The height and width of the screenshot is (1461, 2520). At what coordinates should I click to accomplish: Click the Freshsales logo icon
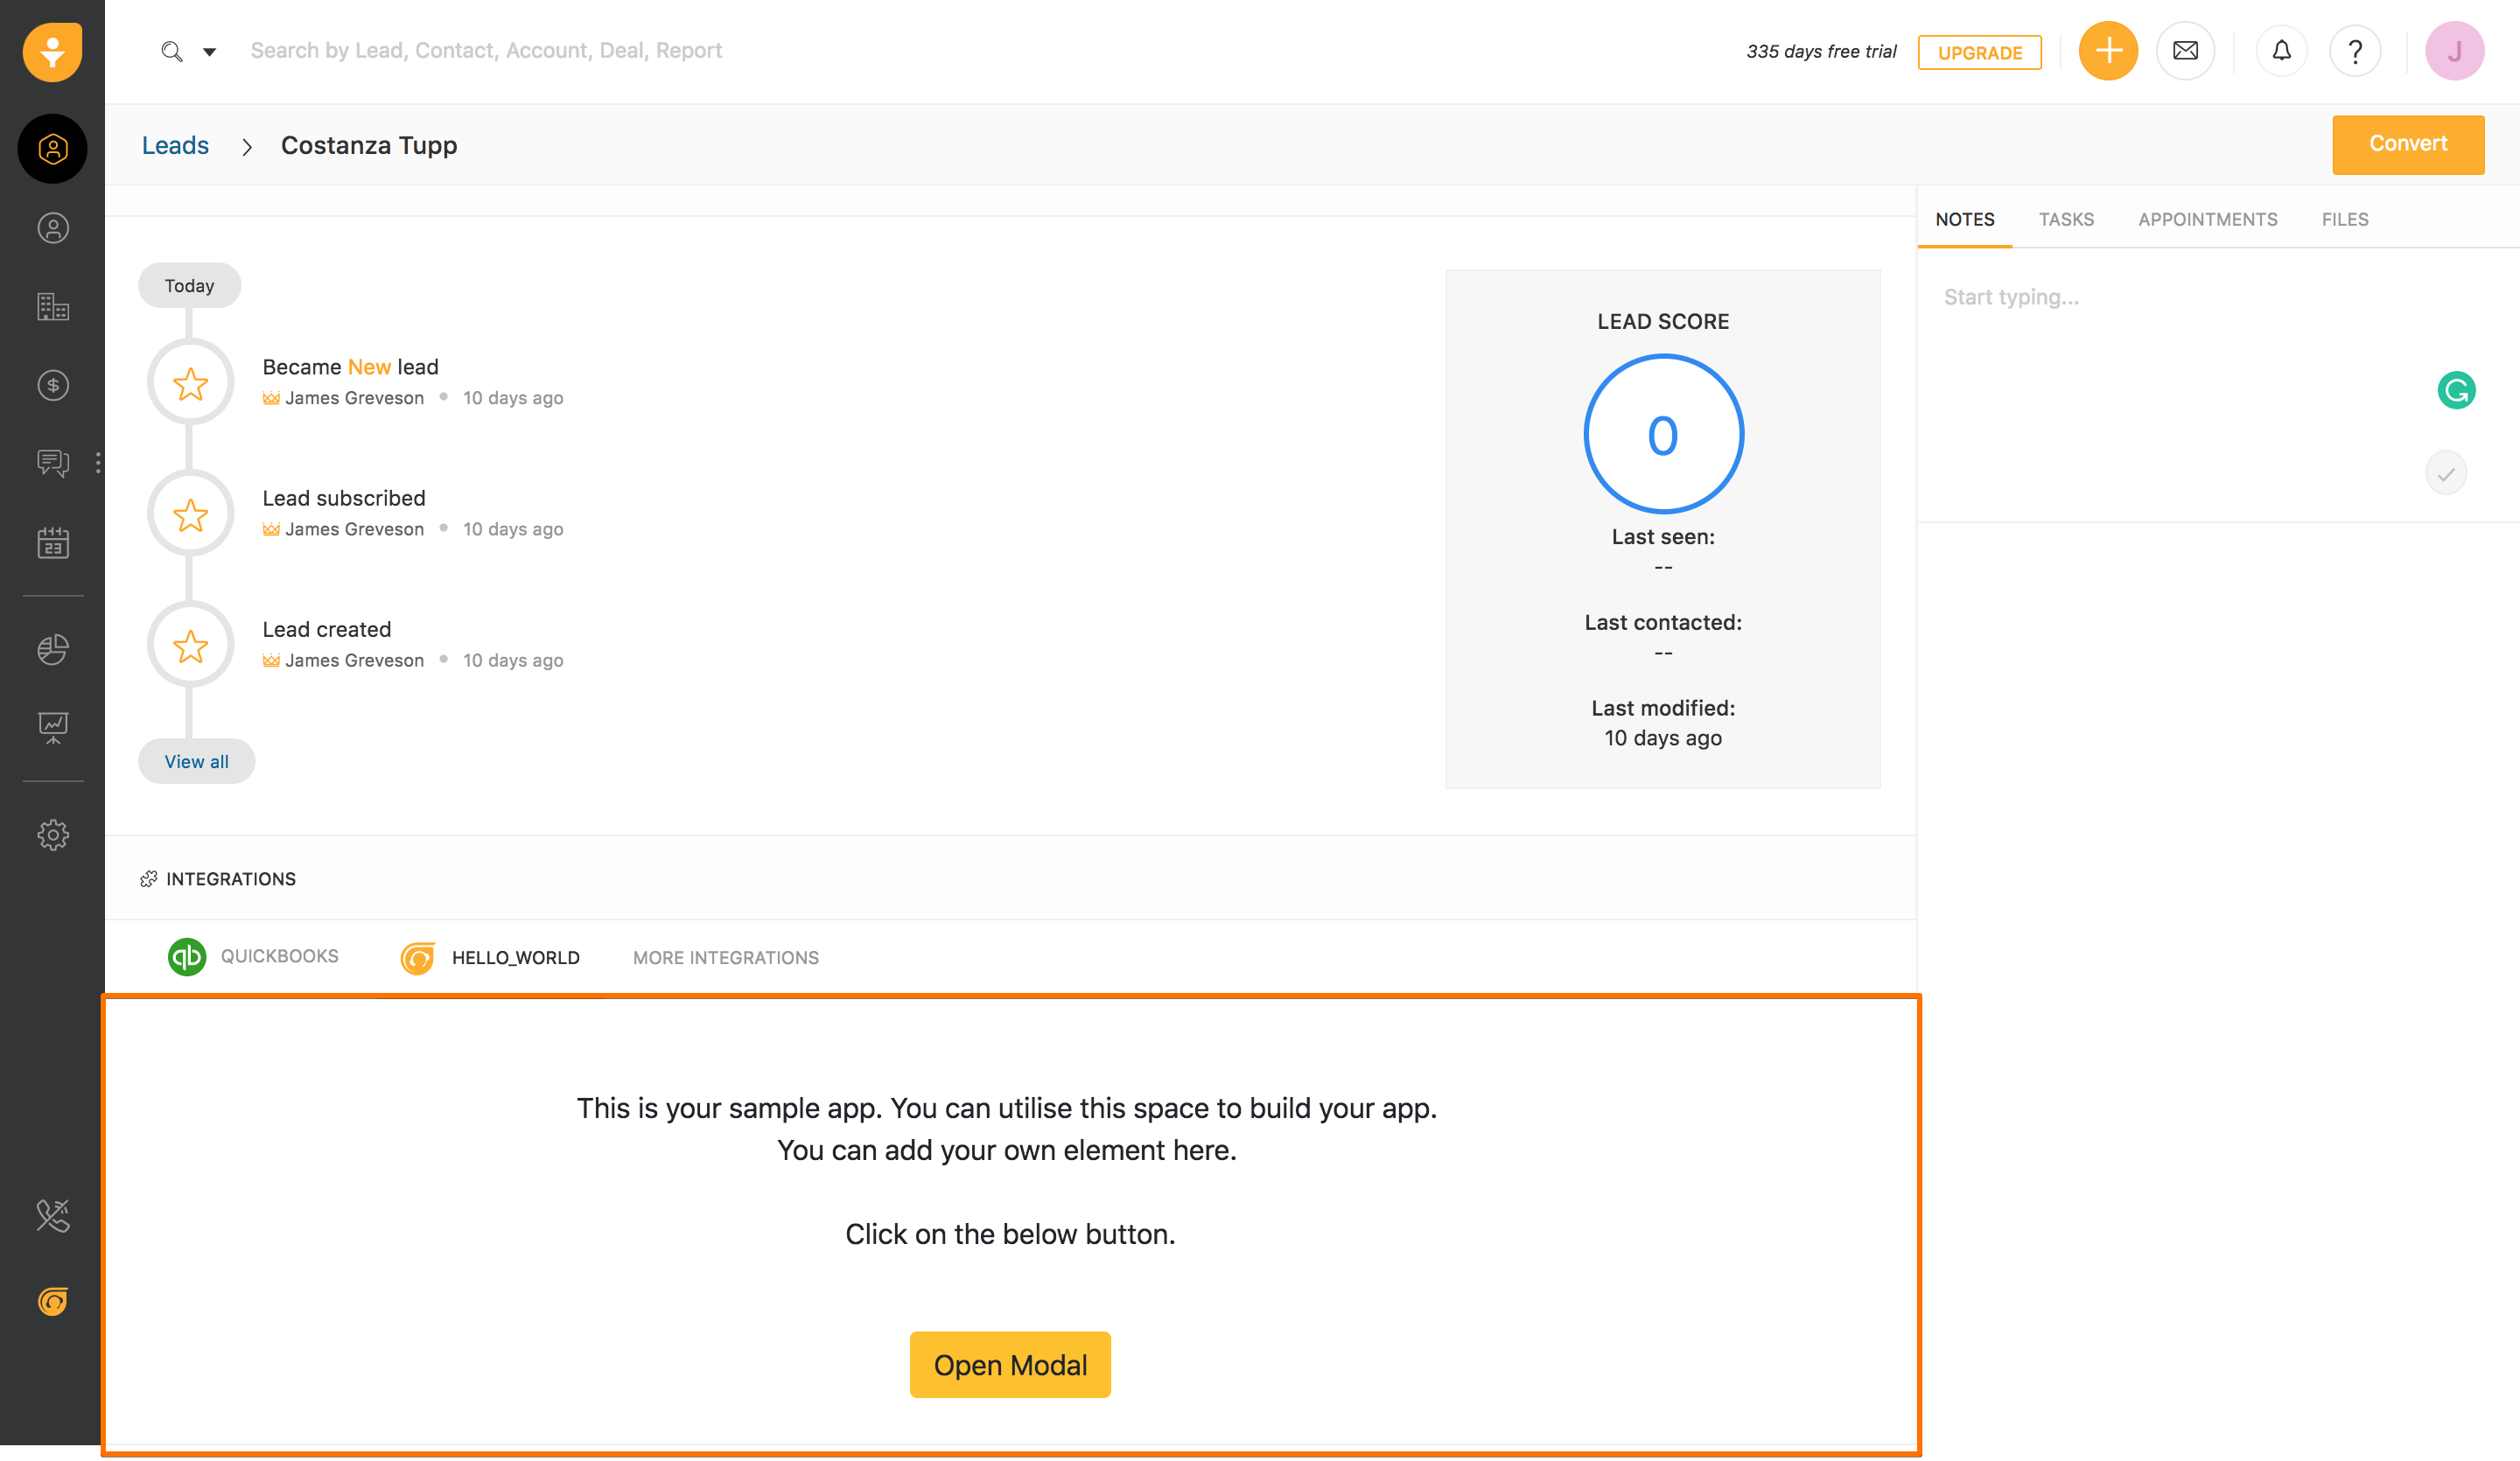coord(52,52)
